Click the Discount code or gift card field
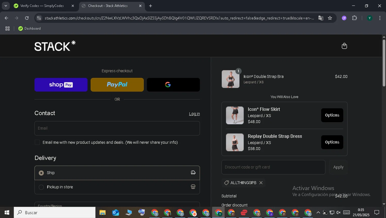The height and width of the screenshot is (218, 386). (273, 167)
